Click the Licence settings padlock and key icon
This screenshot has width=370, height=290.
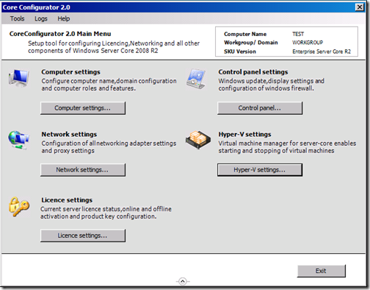click(19, 207)
